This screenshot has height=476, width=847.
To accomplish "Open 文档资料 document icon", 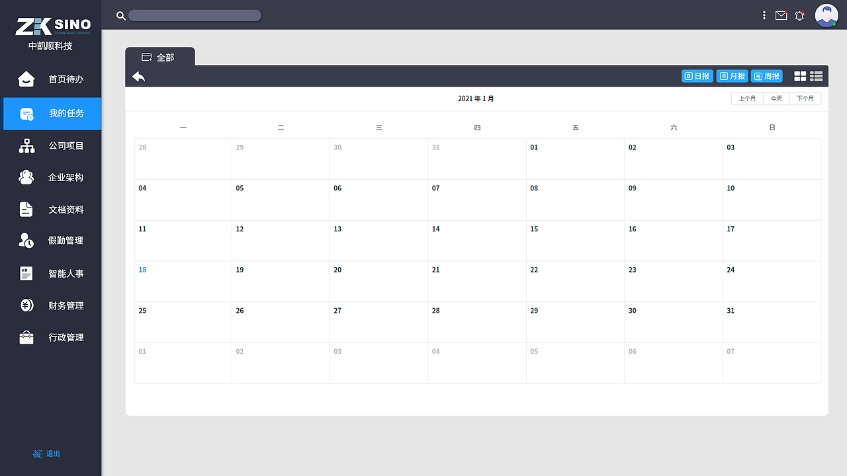I will (x=26, y=210).
